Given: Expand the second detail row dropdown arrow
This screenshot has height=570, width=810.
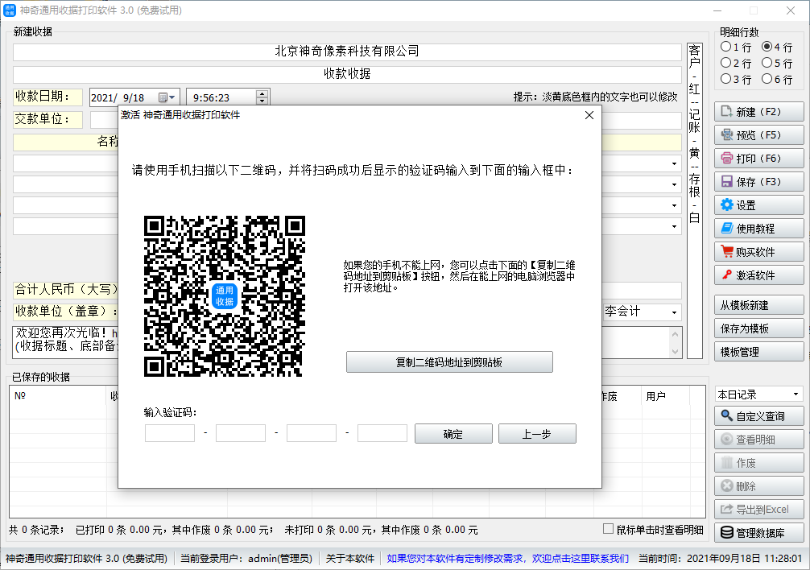Looking at the screenshot, I should (674, 184).
